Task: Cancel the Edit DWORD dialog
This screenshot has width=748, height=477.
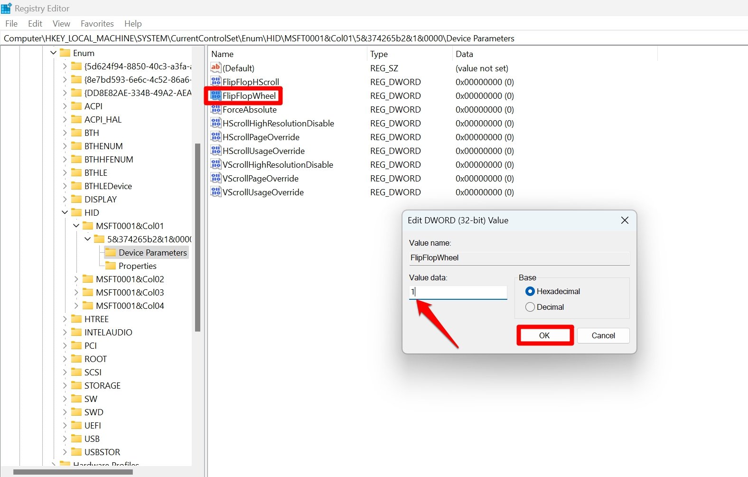Action: (603, 335)
